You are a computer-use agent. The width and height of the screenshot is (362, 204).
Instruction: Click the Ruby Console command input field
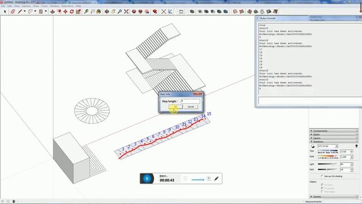click(310, 101)
